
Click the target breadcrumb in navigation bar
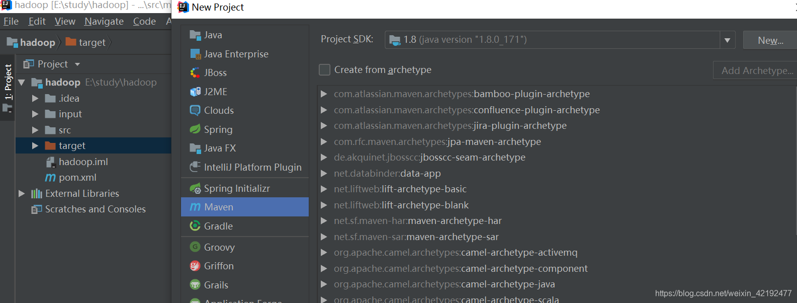pyautogui.click(x=86, y=42)
